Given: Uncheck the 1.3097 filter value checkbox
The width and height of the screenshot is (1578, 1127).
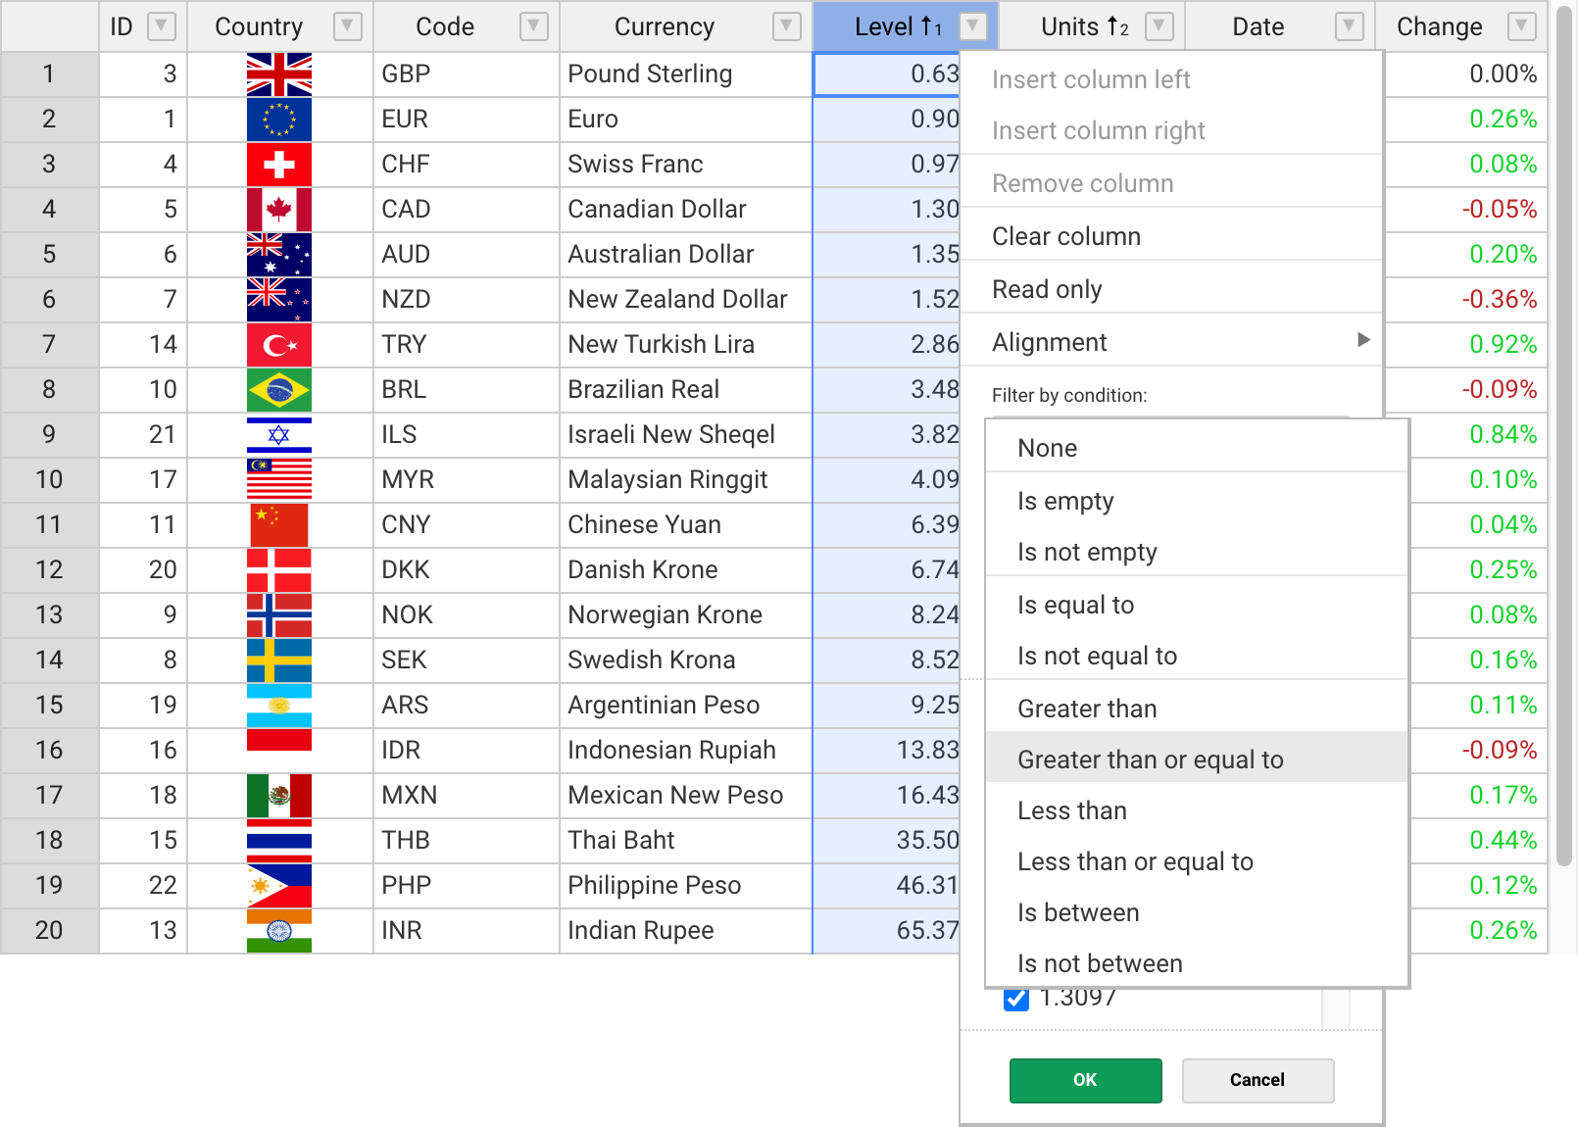Looking at the screenshot, I should pos(1016,1000).
